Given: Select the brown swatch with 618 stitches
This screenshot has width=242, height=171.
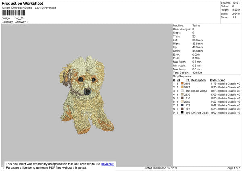Looking at the screenshot, I should [182, 98].
